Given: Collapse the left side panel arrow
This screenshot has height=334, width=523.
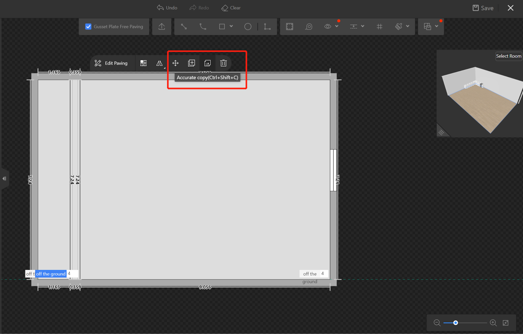Looking at the screenshot, I should [4, 179].
